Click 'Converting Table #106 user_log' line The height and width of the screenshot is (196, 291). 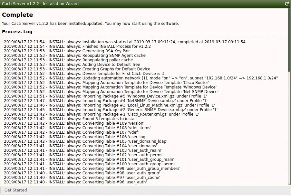(x=75, y=137)
